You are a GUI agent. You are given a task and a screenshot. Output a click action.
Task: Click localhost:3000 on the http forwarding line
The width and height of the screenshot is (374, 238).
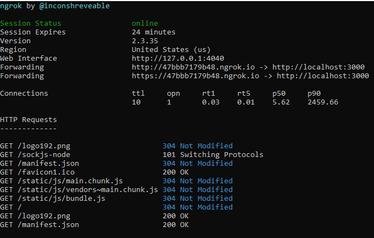319,67
